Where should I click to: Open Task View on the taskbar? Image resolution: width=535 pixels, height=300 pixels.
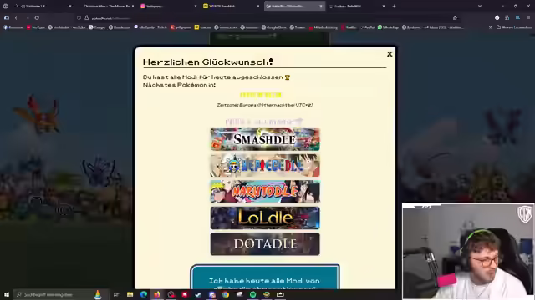click(x=116, y=294)
